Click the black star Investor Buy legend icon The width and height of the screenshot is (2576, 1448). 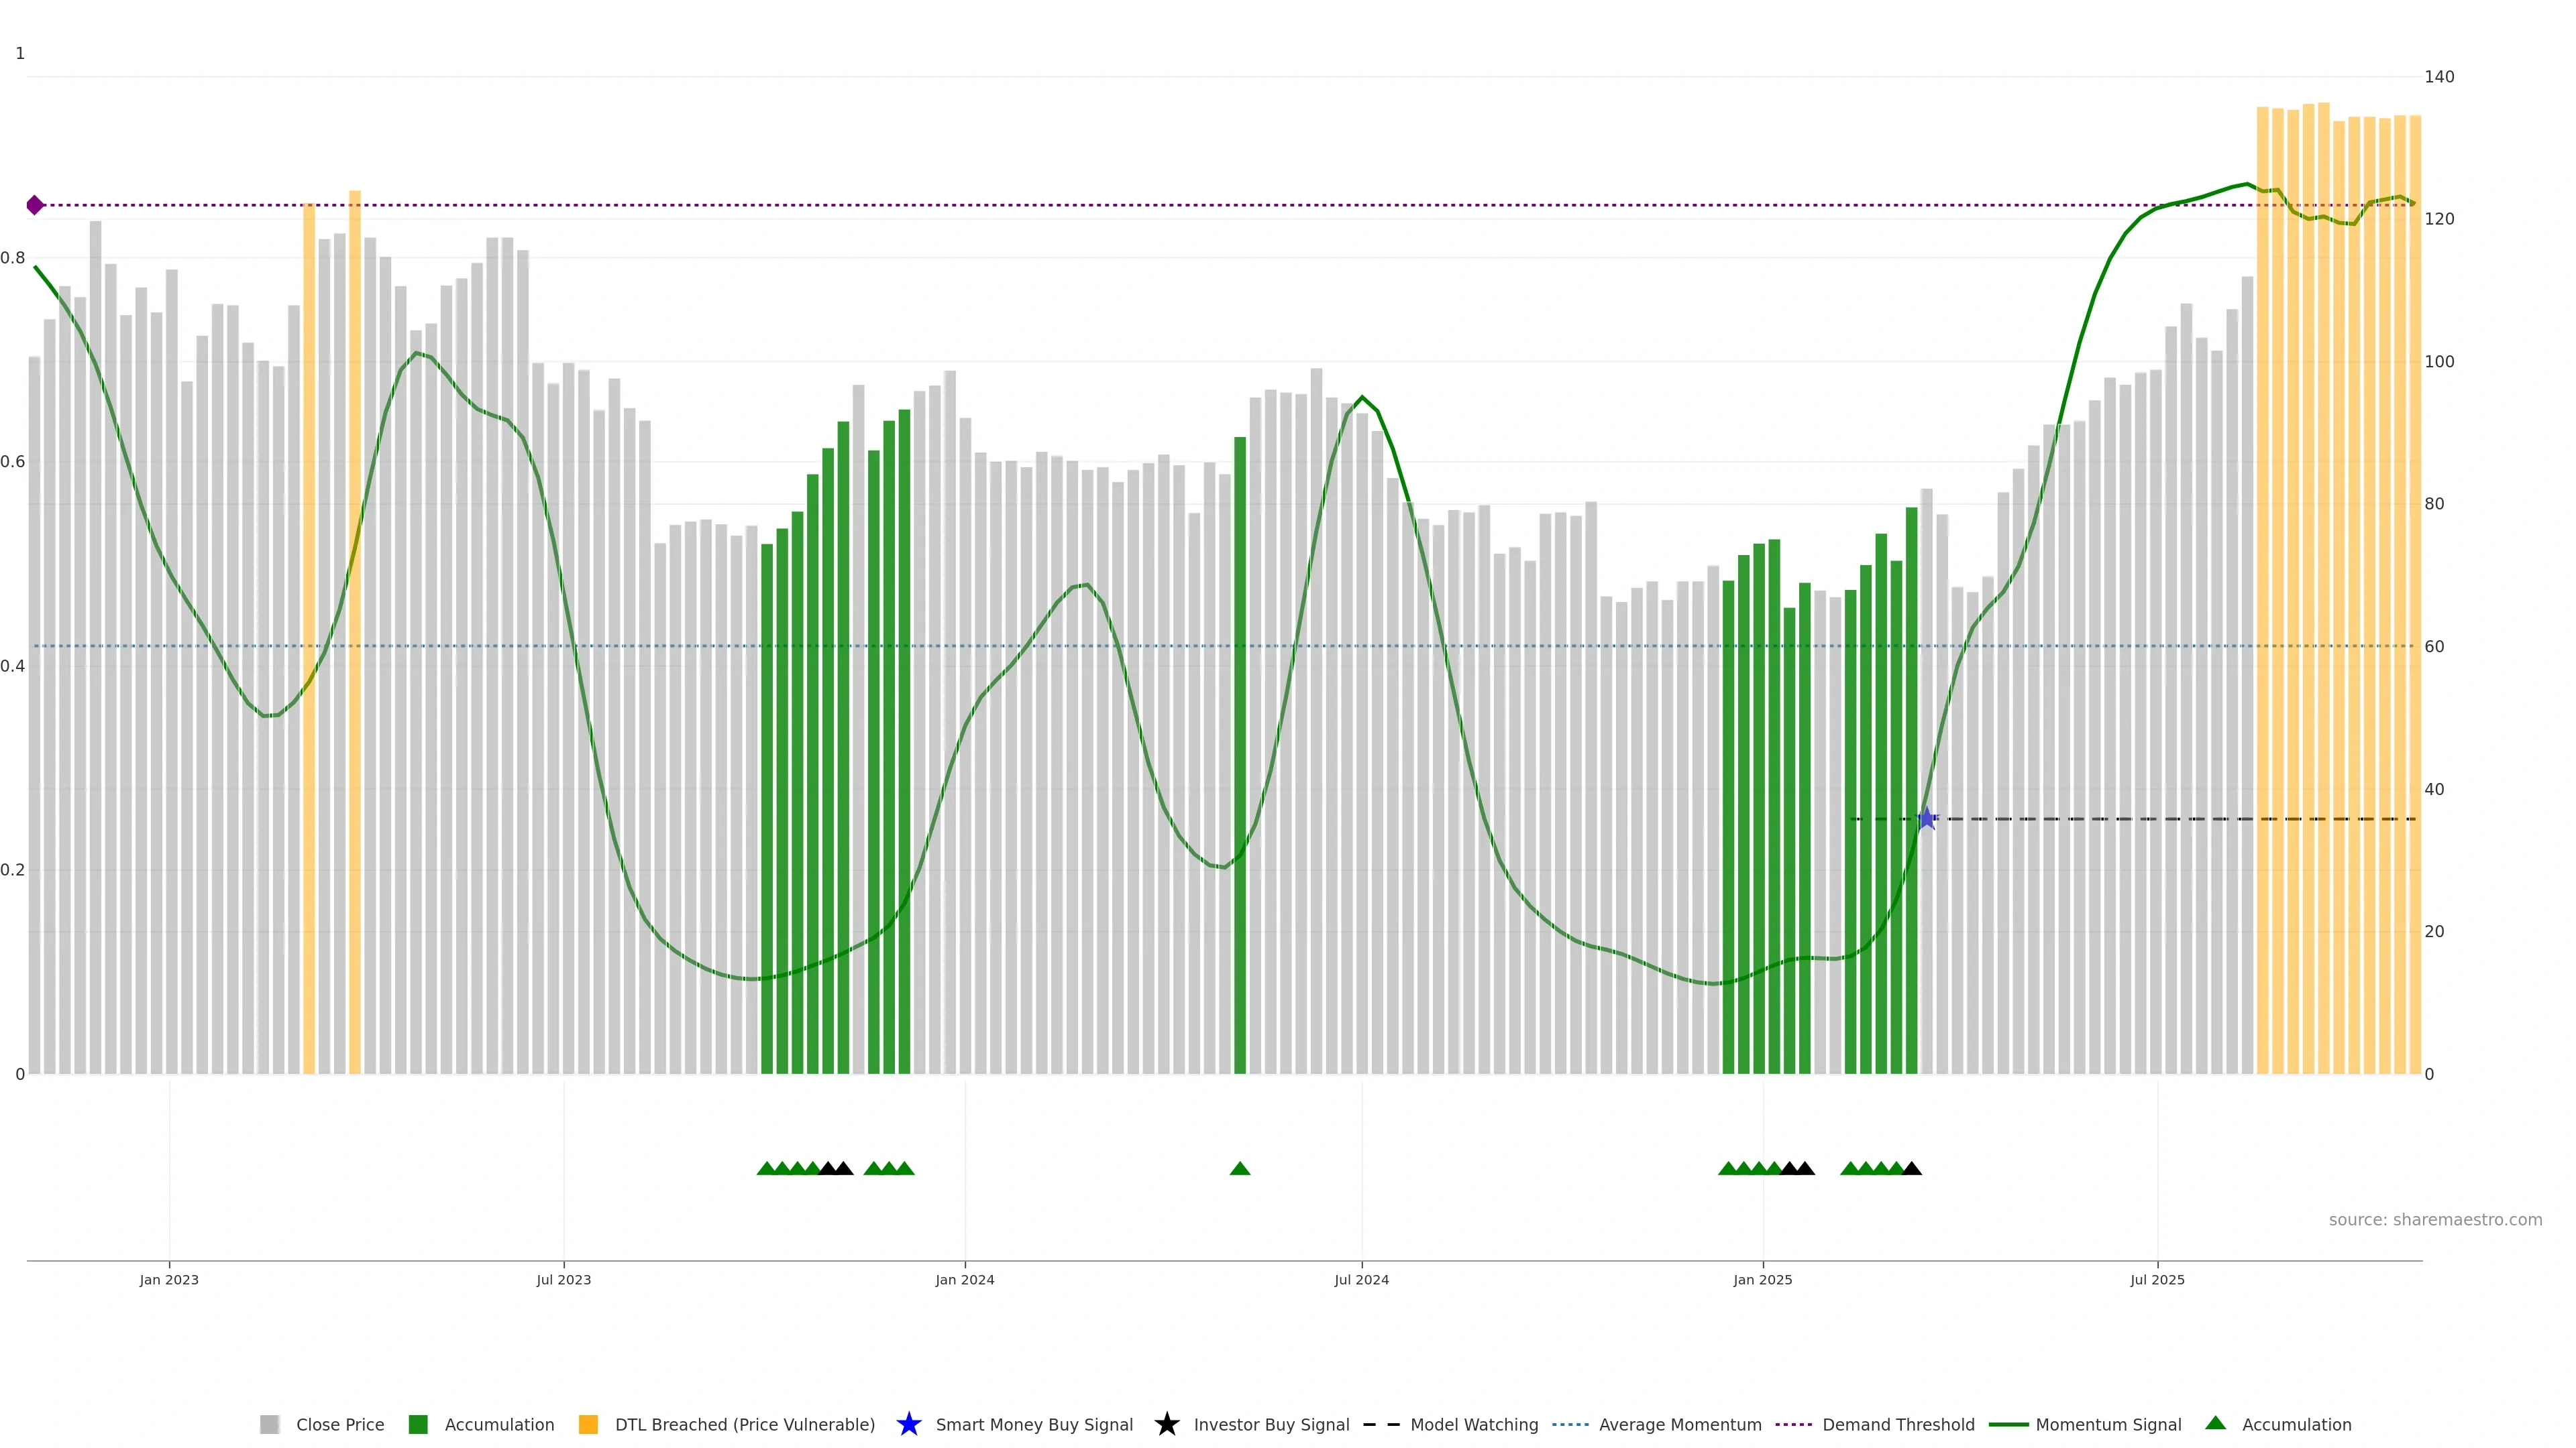point(1166,1424)
